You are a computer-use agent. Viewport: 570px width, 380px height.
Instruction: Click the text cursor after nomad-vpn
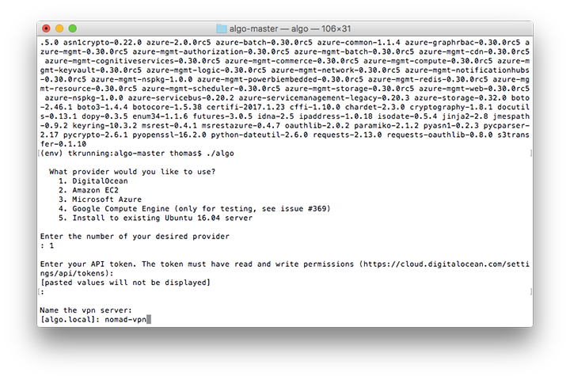(149, 319)
